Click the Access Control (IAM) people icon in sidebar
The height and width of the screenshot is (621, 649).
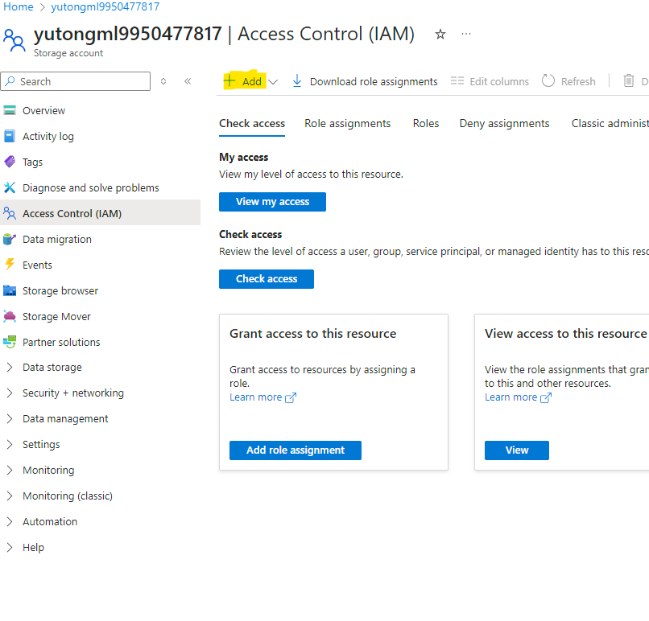[10, 213]
